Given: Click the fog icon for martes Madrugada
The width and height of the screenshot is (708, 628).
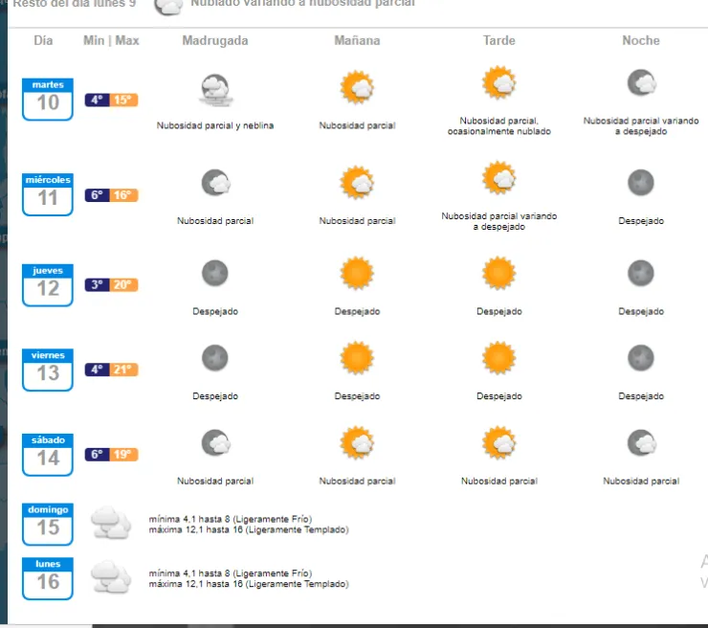Looking at the screenshot, I should point(215,89).
